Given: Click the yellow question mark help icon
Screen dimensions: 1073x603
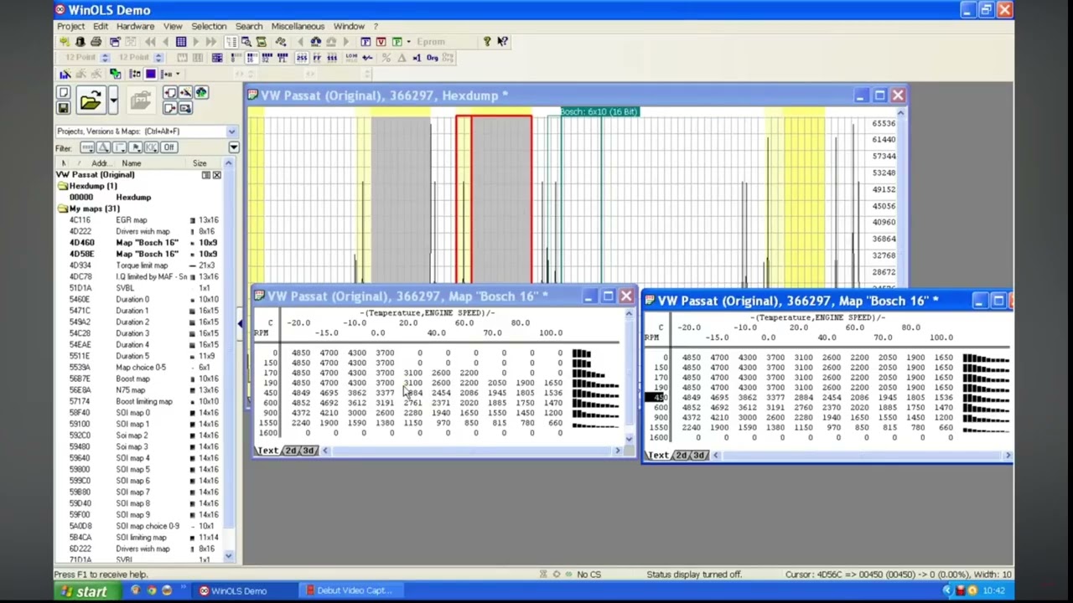Looking at the screenshot, I should click(x=487, y=41).
